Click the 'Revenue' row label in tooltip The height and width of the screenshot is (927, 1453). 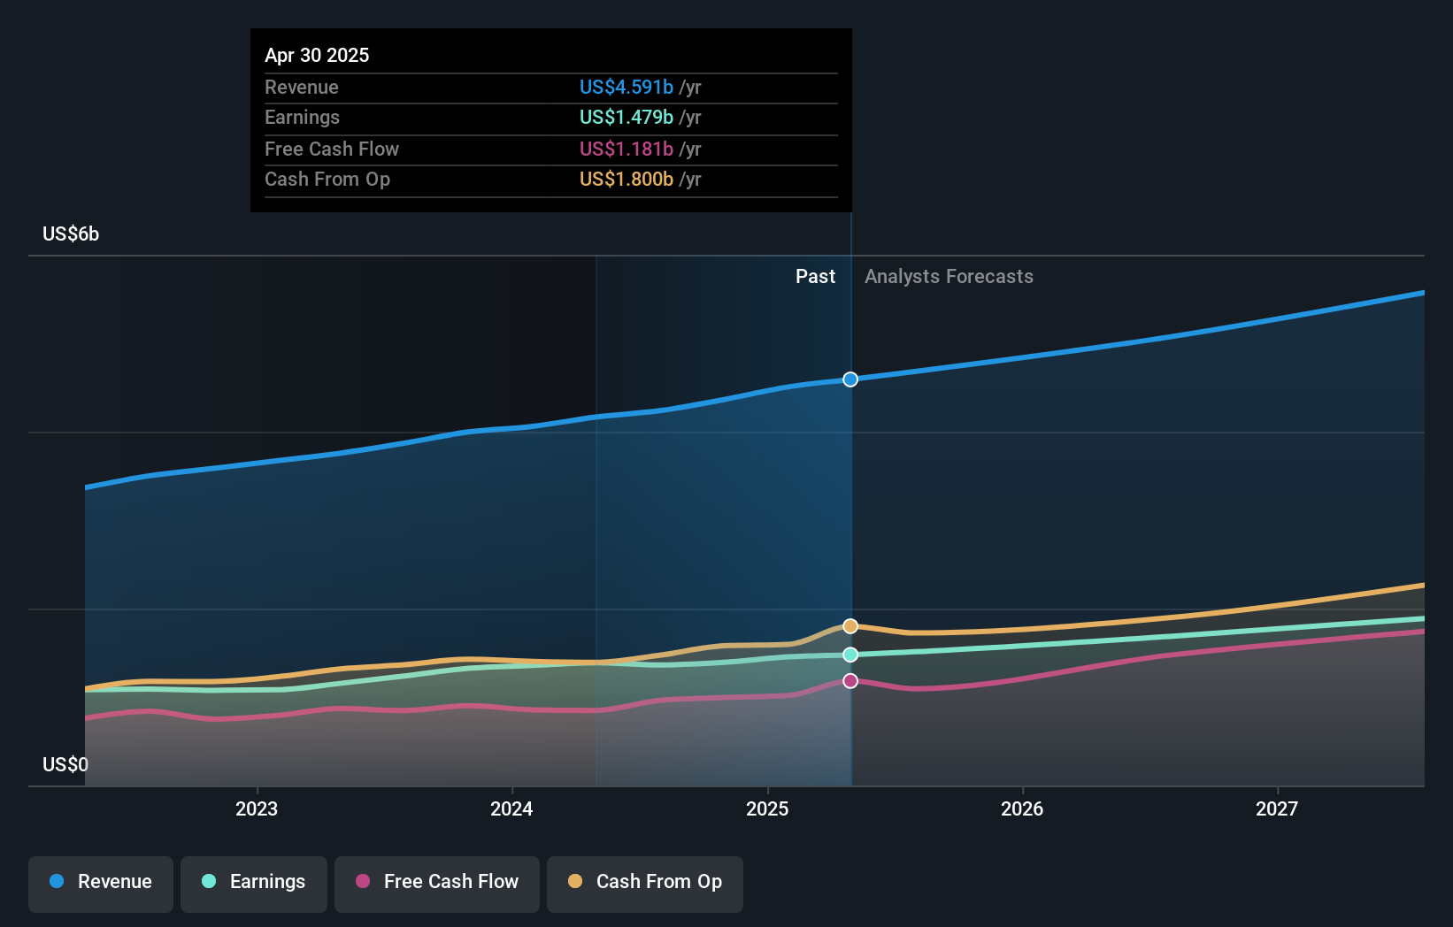click(302, 87)
